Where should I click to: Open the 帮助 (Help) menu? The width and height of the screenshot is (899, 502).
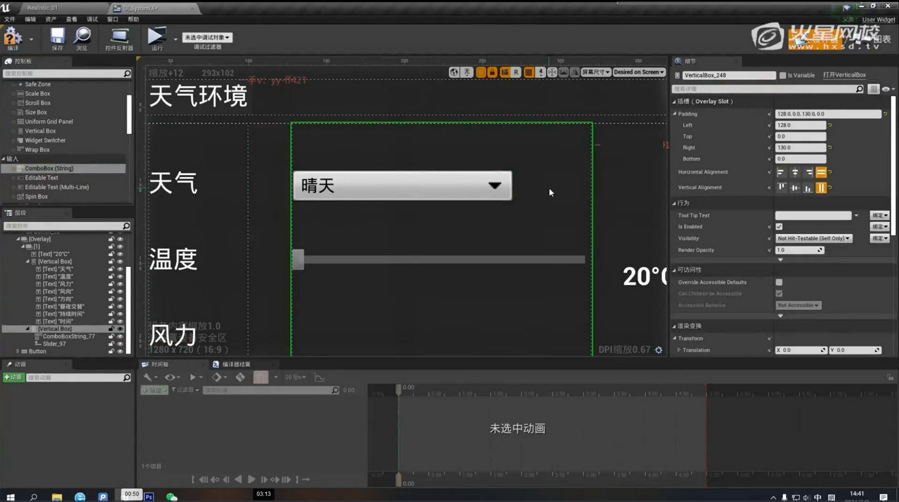(x=133, y=20)
